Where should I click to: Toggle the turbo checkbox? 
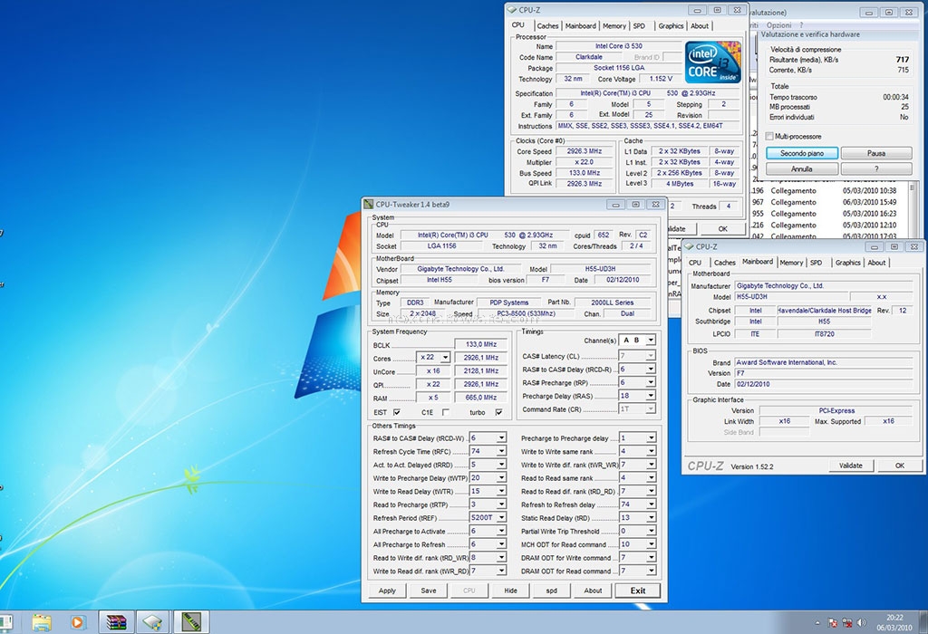(x=499, y=412)
